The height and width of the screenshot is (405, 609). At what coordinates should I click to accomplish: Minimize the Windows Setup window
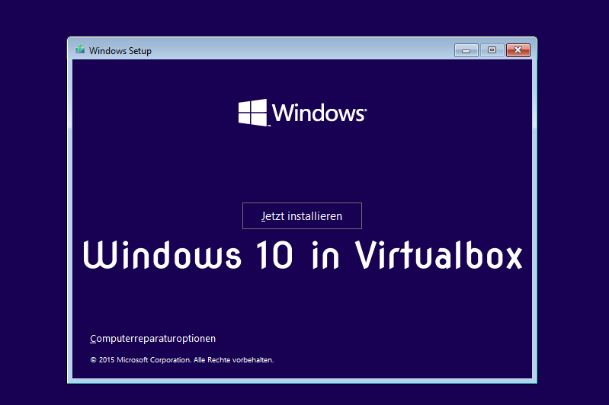466,50
